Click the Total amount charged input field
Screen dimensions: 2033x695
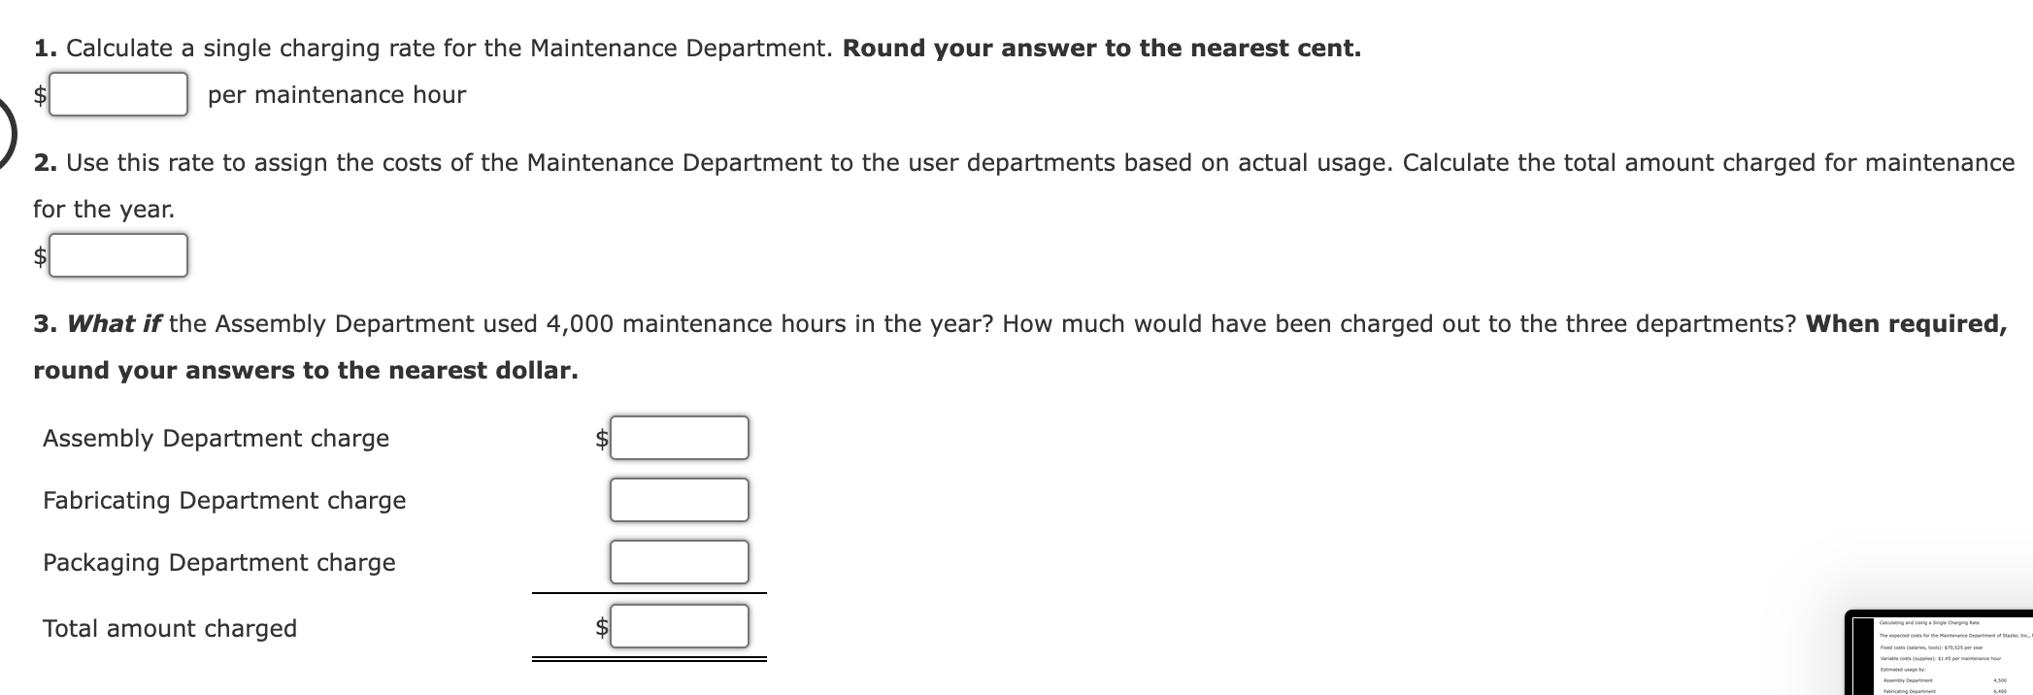tap(678, 627)
